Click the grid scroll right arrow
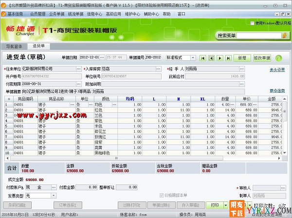 pyautogui.click(x=279, y=158)
